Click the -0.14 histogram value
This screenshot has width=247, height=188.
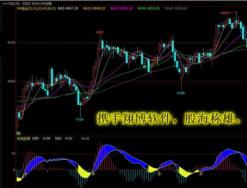click(x=85, y=139)
